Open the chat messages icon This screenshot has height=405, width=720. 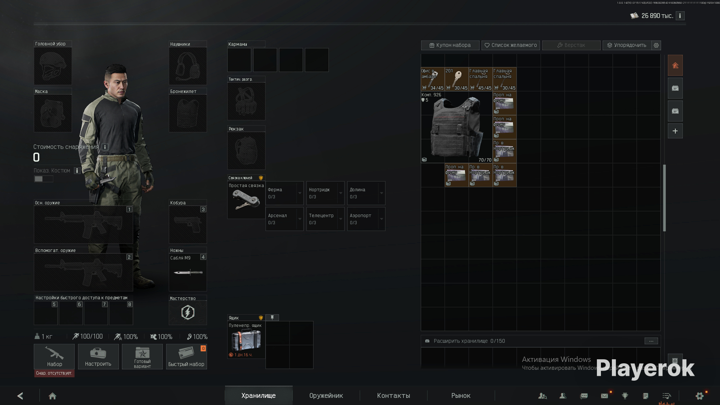pyautogui.click(x=584, y=396)
